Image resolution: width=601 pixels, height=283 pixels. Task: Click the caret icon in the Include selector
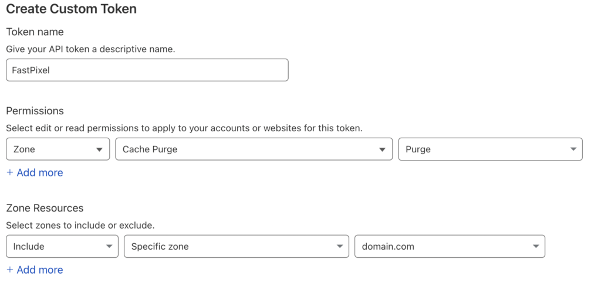pyautogui.click(x=109, y=246)
